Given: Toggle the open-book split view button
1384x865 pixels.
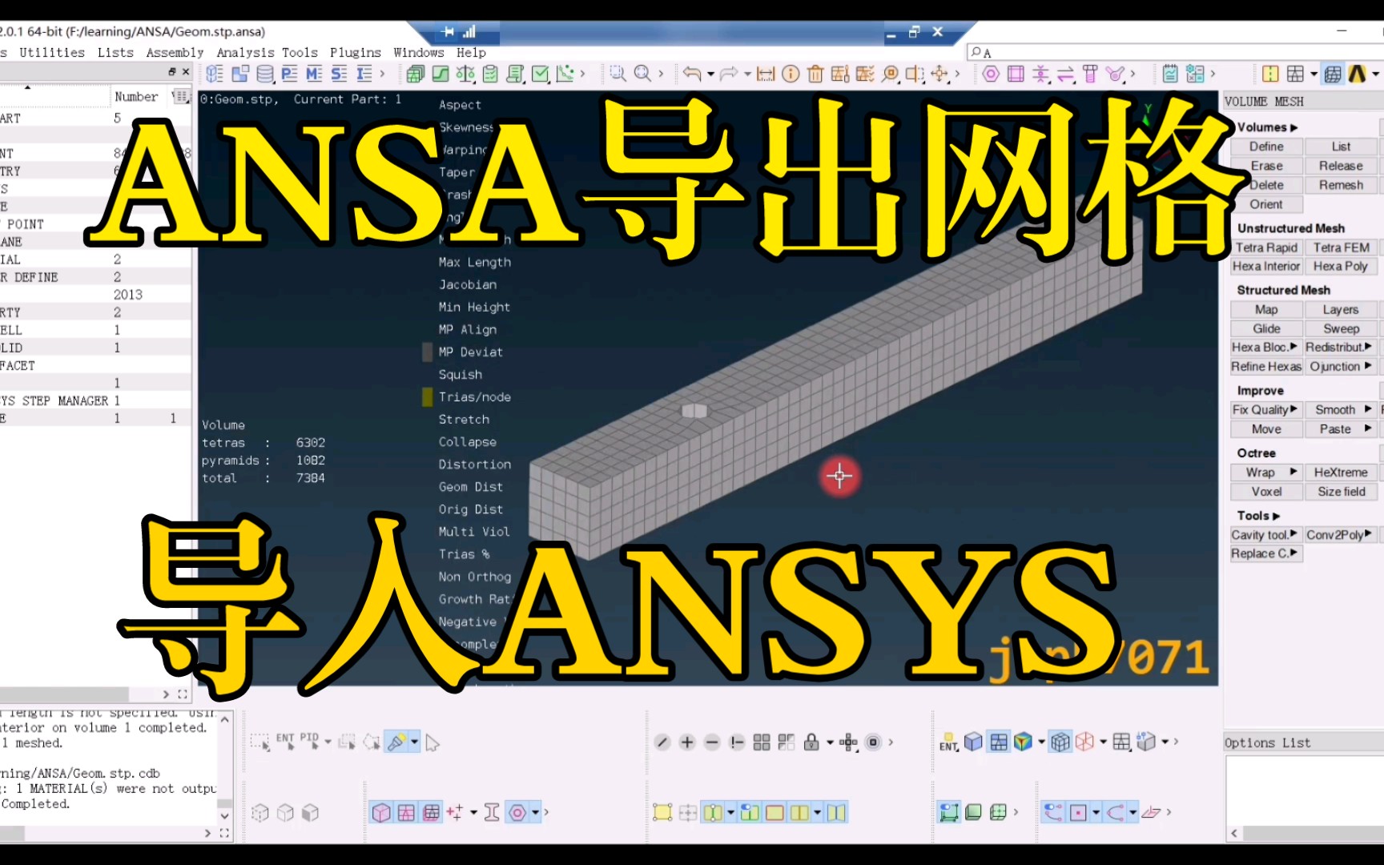Looking at the screenshot, I should click(836, 813).
